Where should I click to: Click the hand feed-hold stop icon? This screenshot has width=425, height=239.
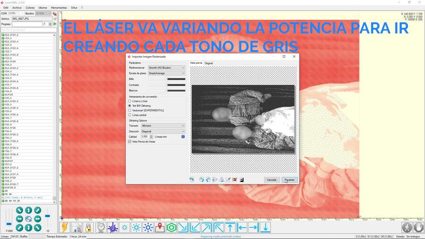418,227
